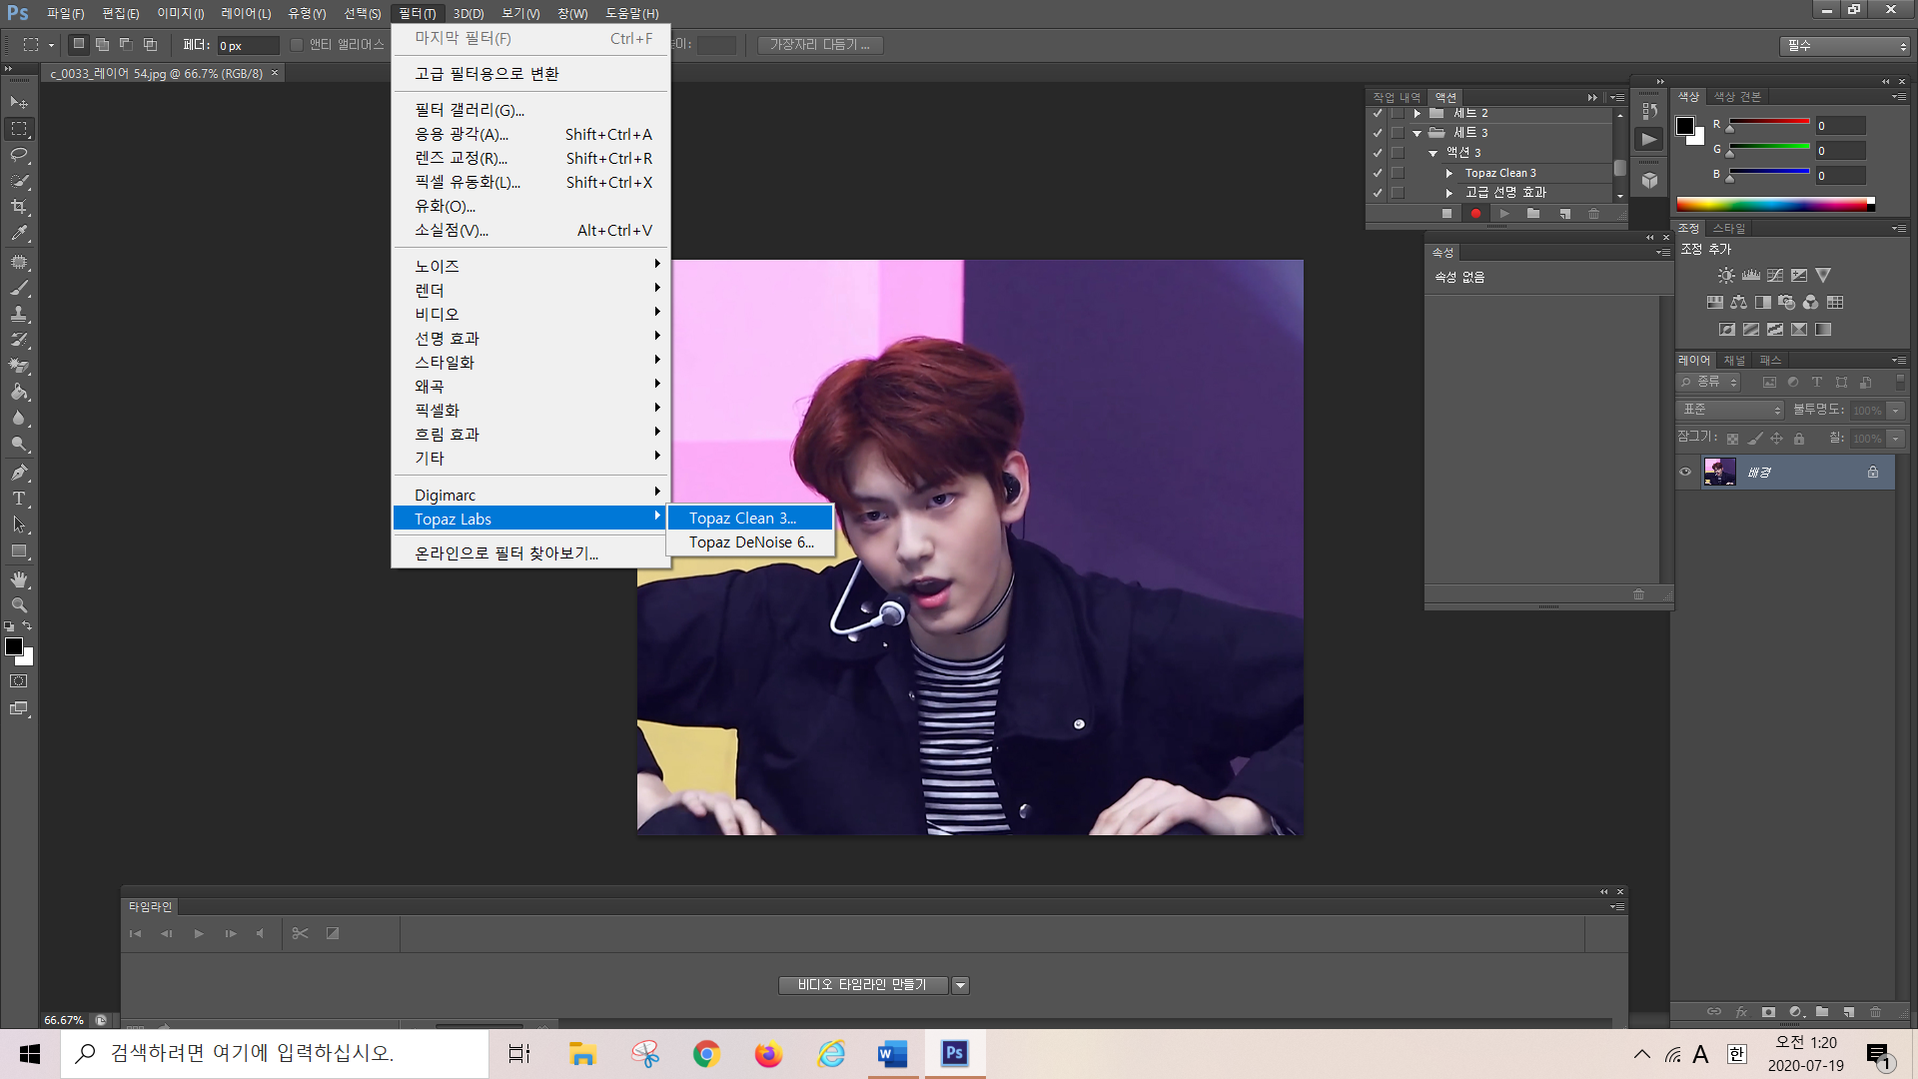Select the Horizontal Type tool
This screenshot has height=1079, width=1918.
[x=19, y=499]
